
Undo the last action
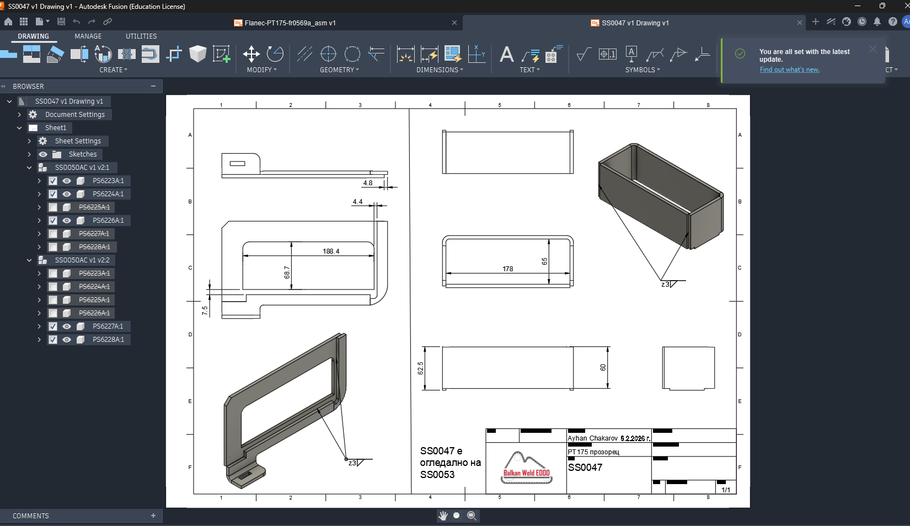coord(77,22)
